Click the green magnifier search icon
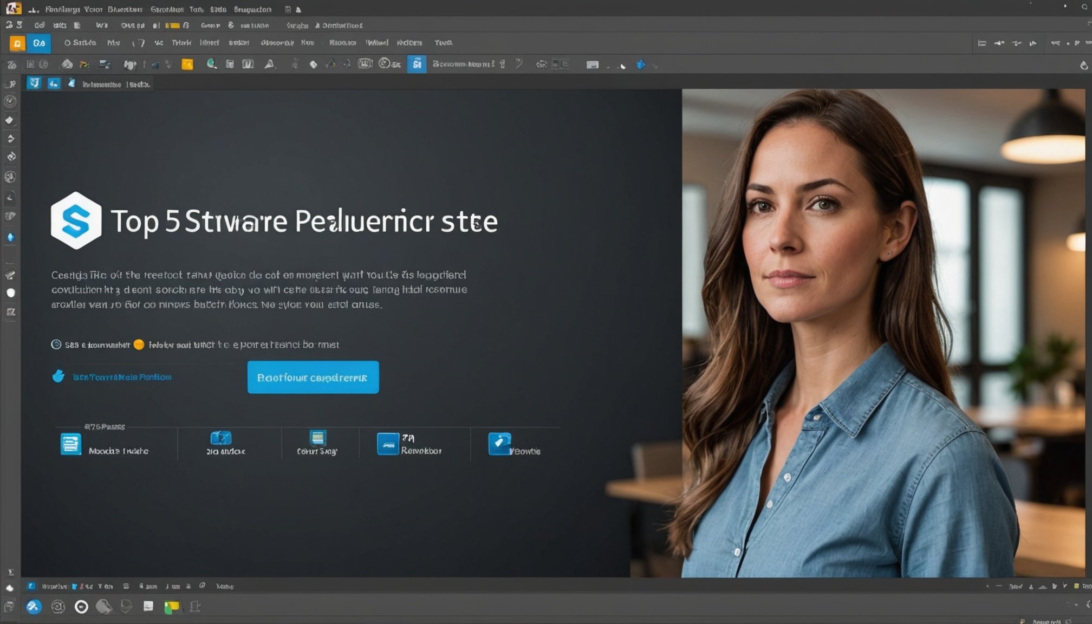The width and height of the screenshot is (1092, 624). point(212,64)
